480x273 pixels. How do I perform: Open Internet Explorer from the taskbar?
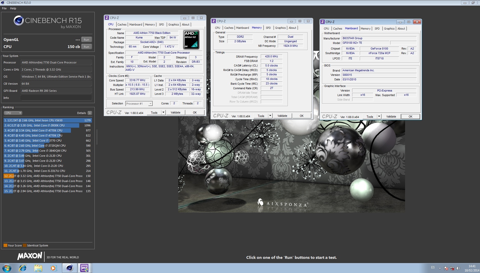coord(23,268)
